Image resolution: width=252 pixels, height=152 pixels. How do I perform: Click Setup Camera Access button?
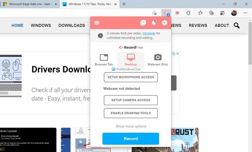coord(131,100)
